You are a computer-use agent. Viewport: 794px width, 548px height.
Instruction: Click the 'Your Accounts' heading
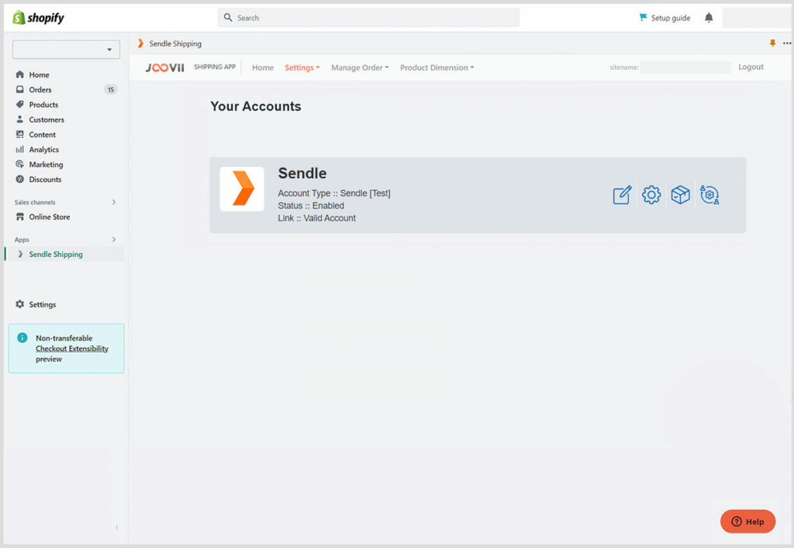click(256, 106)
